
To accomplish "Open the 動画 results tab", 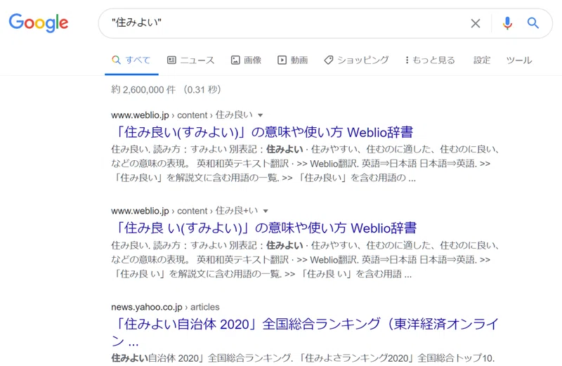I will pos(293,60).
